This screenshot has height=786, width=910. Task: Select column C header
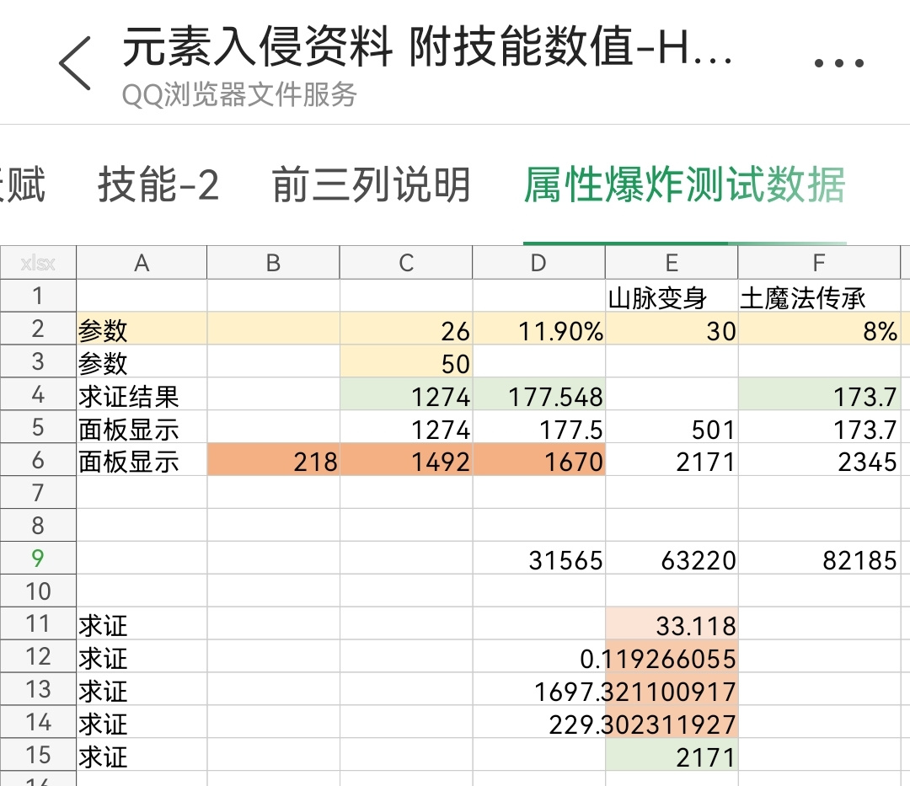406,263
